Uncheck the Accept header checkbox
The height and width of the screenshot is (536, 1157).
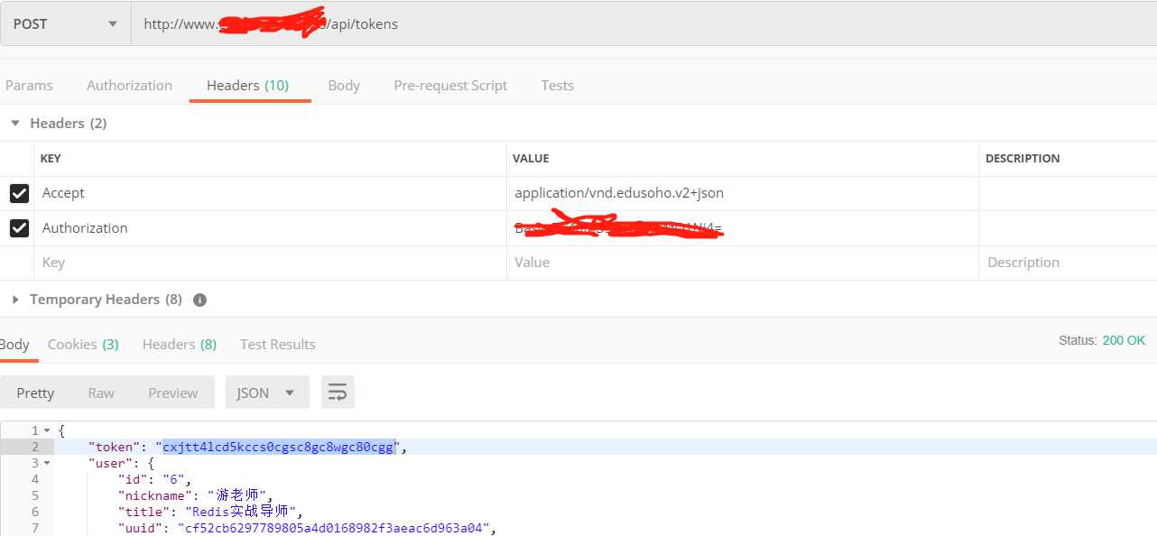pos(19,193)
